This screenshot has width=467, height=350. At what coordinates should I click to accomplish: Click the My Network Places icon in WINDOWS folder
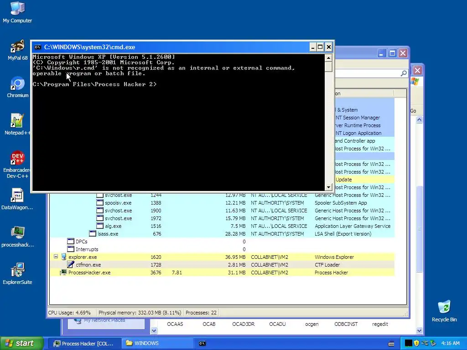(78, 320)
